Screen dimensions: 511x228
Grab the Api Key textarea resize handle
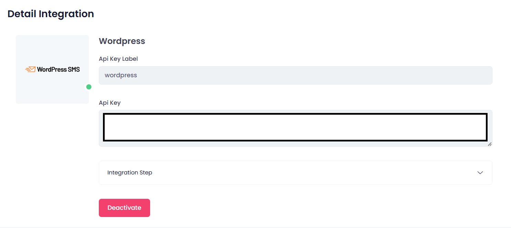(490, 144)
